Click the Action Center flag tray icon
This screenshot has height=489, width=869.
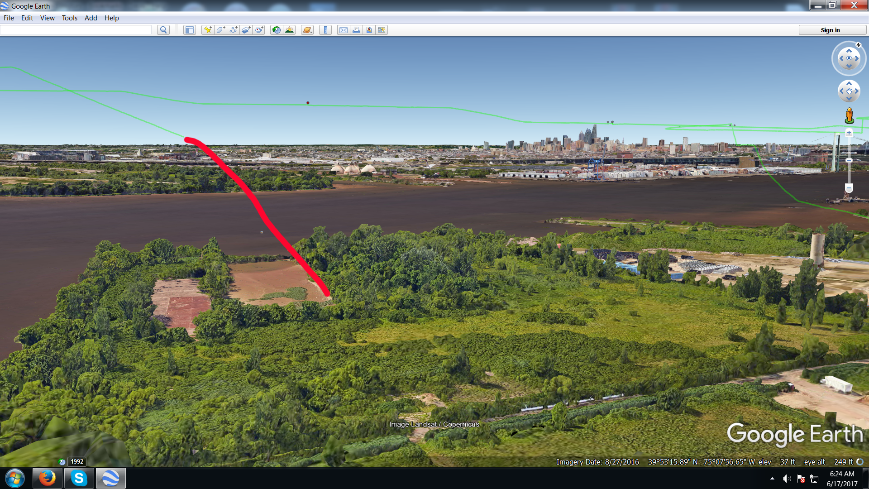point(801,479)
